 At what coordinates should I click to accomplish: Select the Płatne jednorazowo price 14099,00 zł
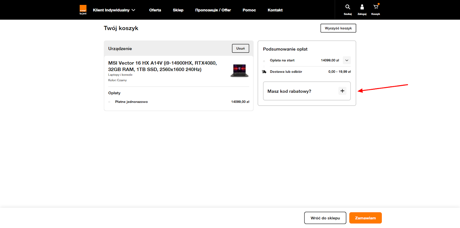[240, 102]
